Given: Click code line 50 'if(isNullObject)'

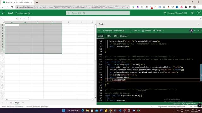Looking at the screenshot, I should tap(117, 80).
